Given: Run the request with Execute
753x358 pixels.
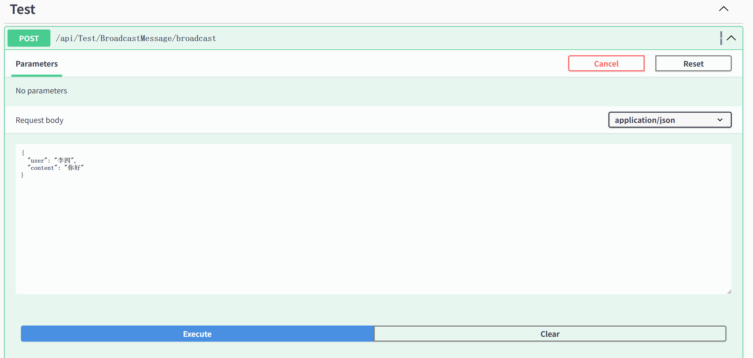Looking at the screenshot, I should coord(197,334).
